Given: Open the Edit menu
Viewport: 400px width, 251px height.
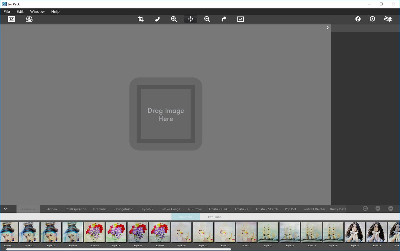Looking at the screenshot, I should click(x=20, y=12).
